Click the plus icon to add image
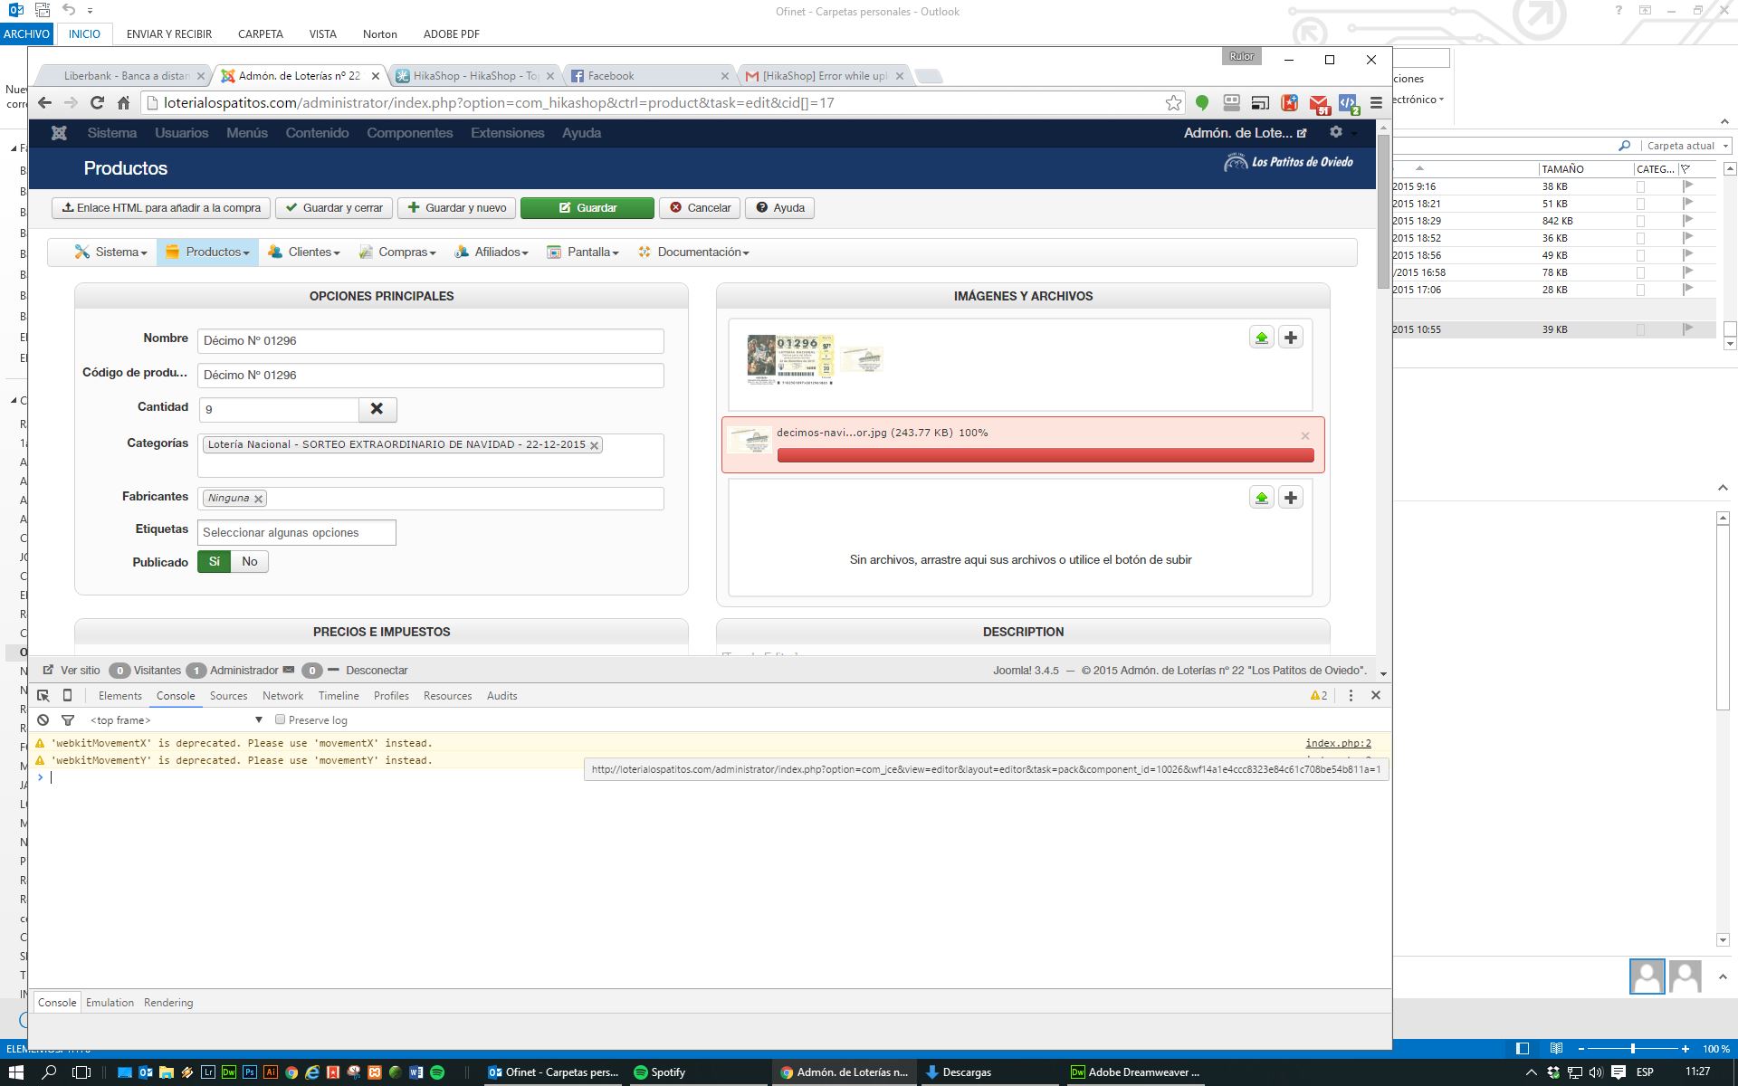This screenshot has width=1738, height=1086. (1290, 338)
